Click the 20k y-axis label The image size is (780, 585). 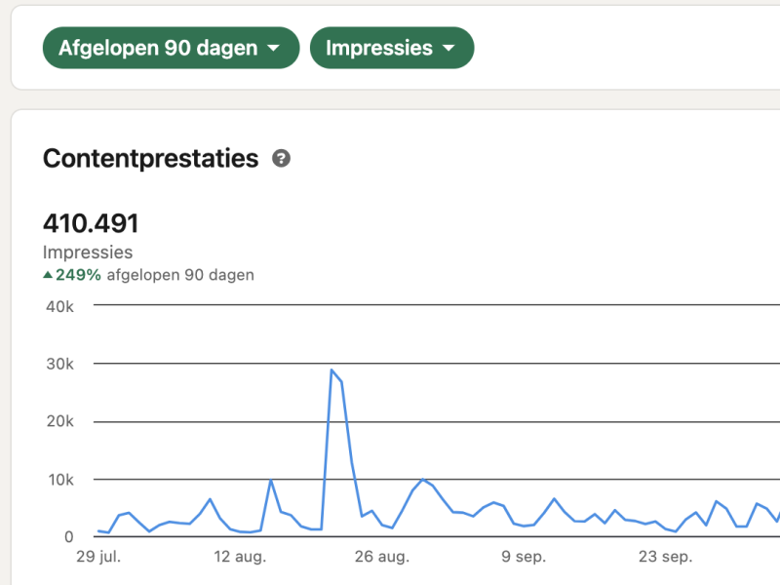[60, 421]
